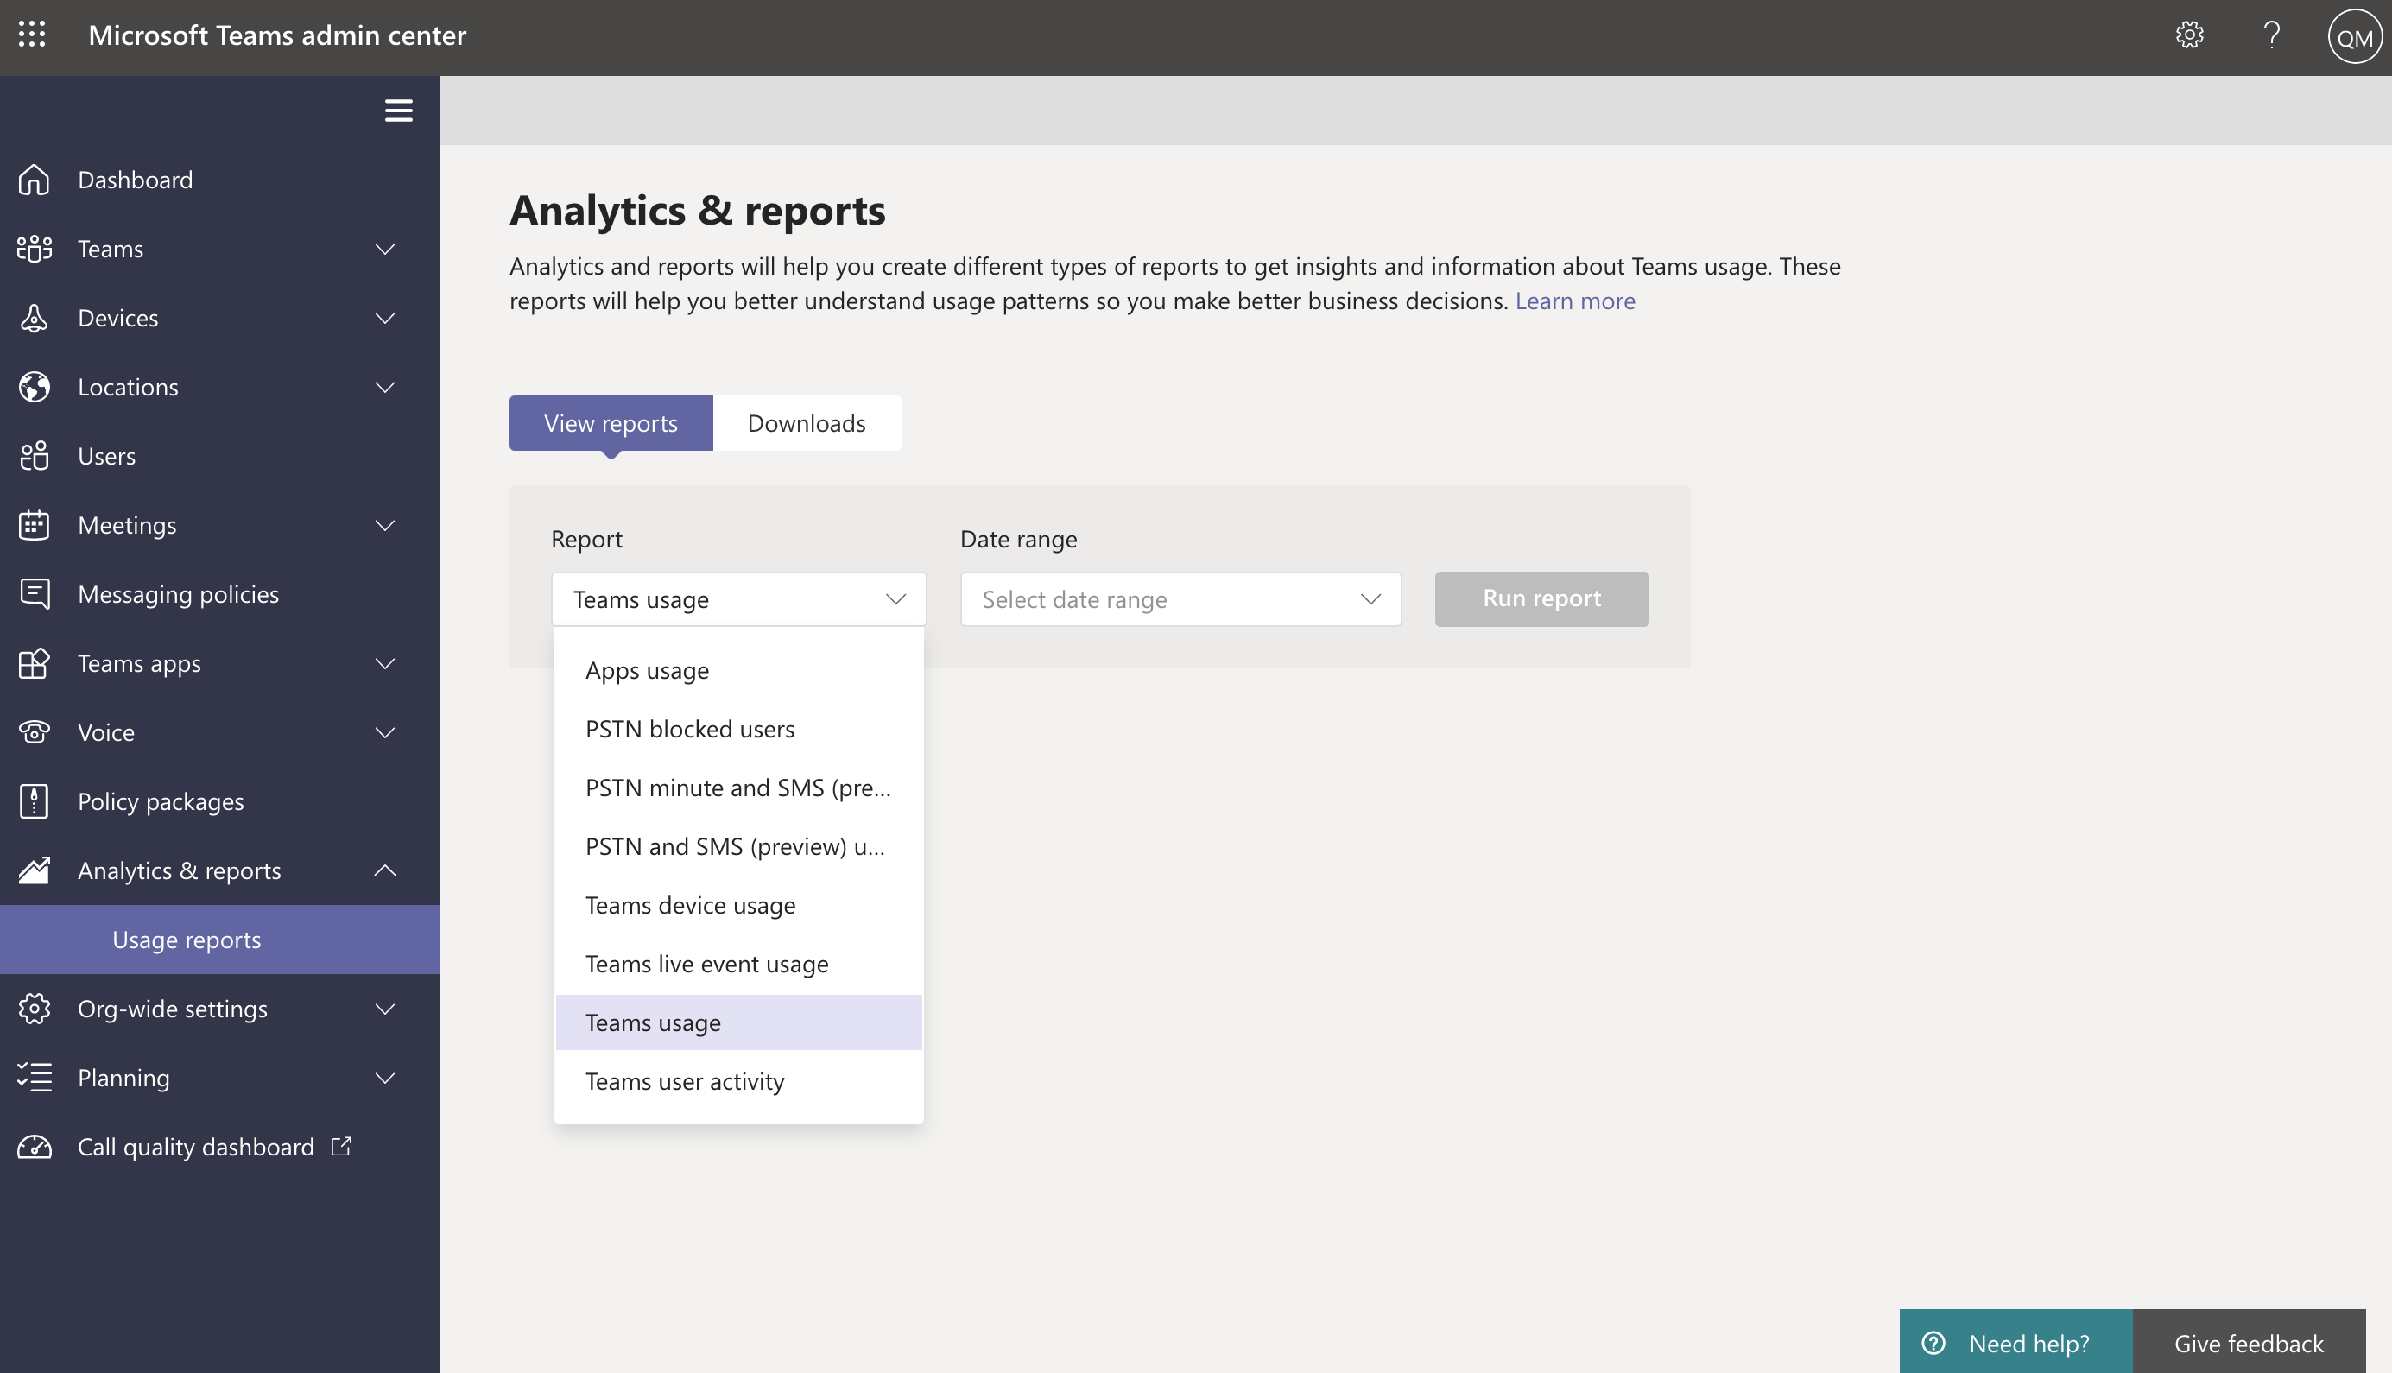The width and height of the screenshot is (2392, 1373).
Task: Click the Meetings icon in sidebar
Action: (x=33, y=522)
